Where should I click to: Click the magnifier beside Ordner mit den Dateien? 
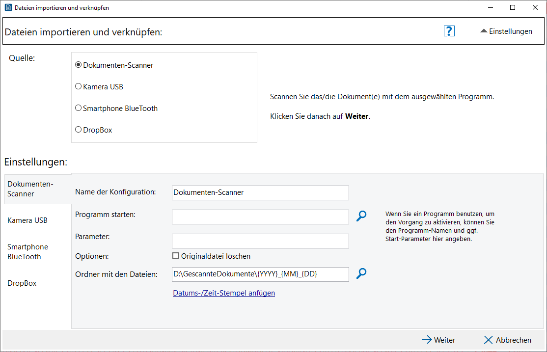tap(361, 273)
